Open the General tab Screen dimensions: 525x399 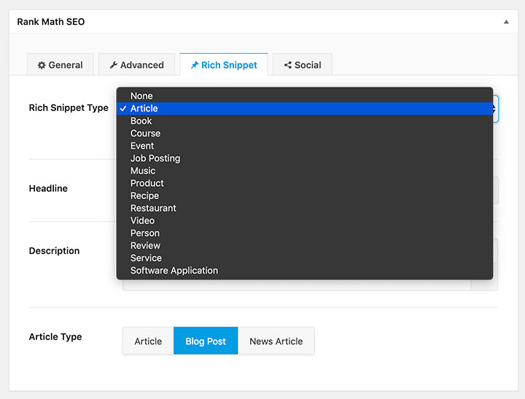60,65
